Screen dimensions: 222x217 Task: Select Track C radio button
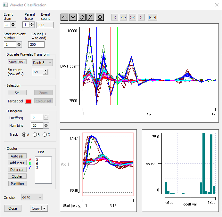coord(45,135)
